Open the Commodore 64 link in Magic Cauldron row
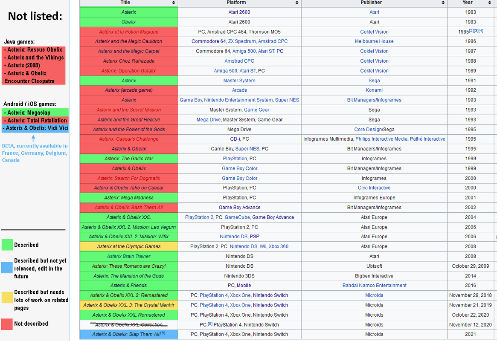This screenshot has height=341, width=497. (209, 41)
